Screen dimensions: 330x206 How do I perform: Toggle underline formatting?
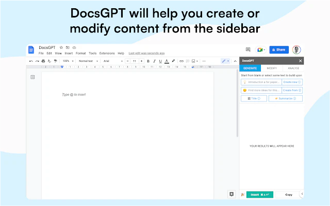pyautogui.click(x=160, y=61)
